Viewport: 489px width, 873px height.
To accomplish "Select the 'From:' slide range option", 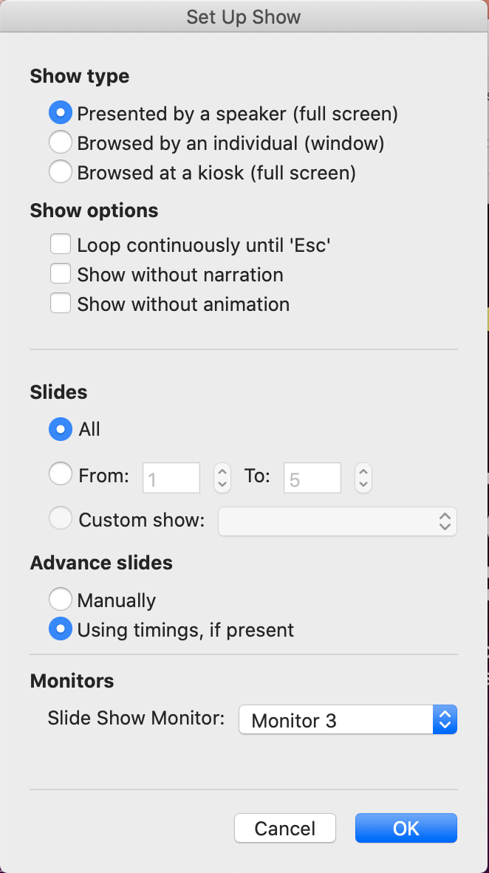I will pyautogui.click(x=61, y=473).
